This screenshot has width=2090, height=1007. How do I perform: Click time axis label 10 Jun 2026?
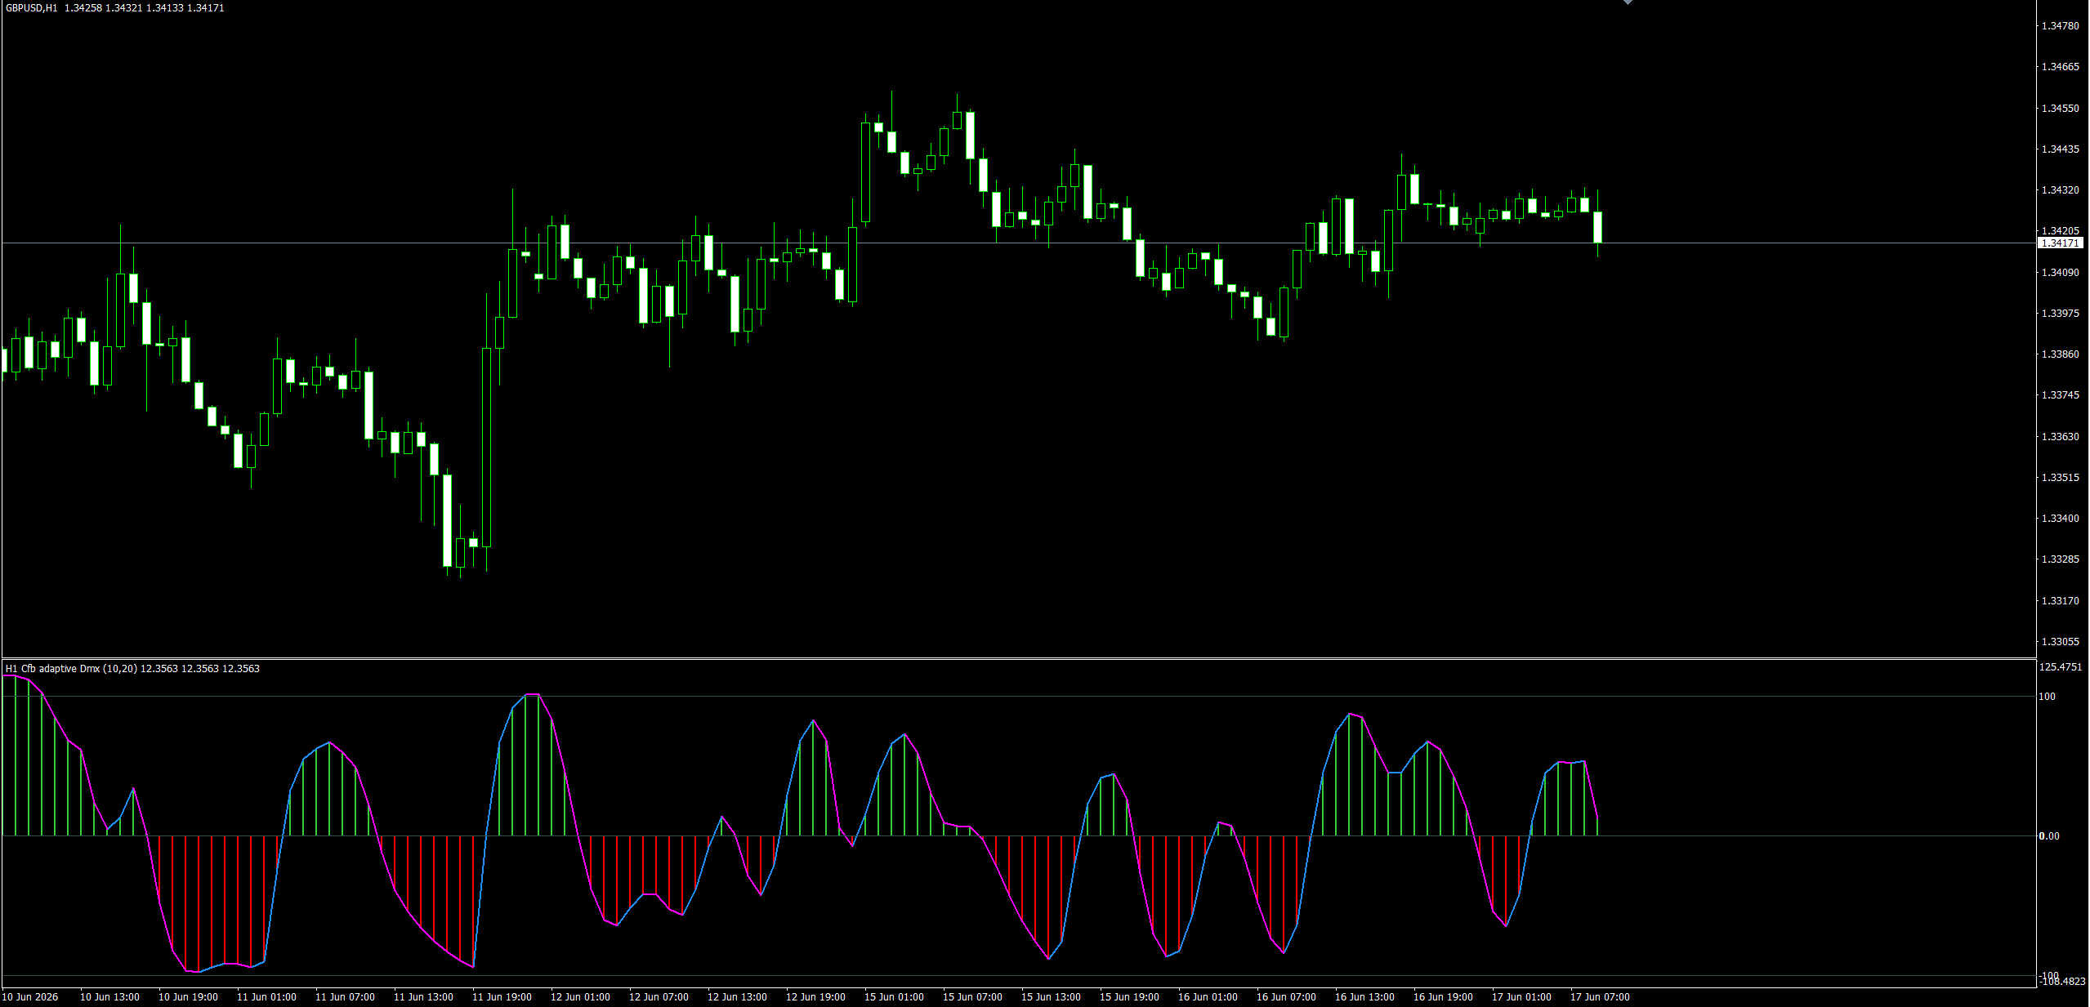[30, 997]
